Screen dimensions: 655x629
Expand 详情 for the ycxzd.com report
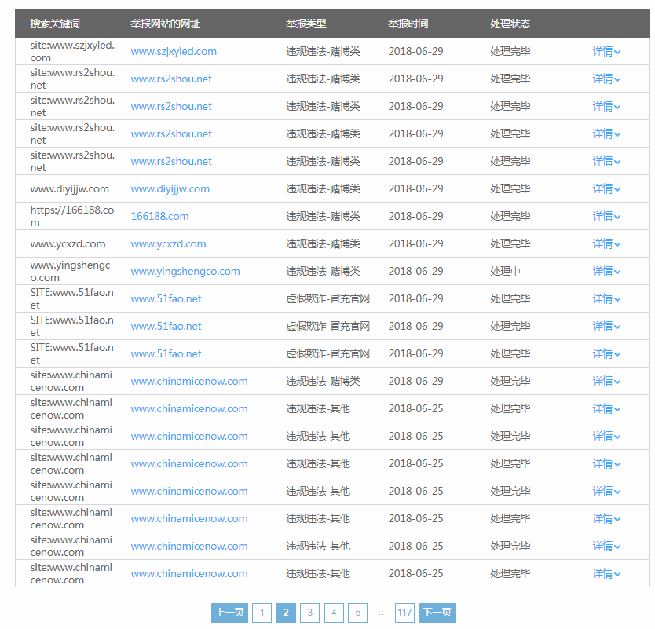click(x=606, y=243)
